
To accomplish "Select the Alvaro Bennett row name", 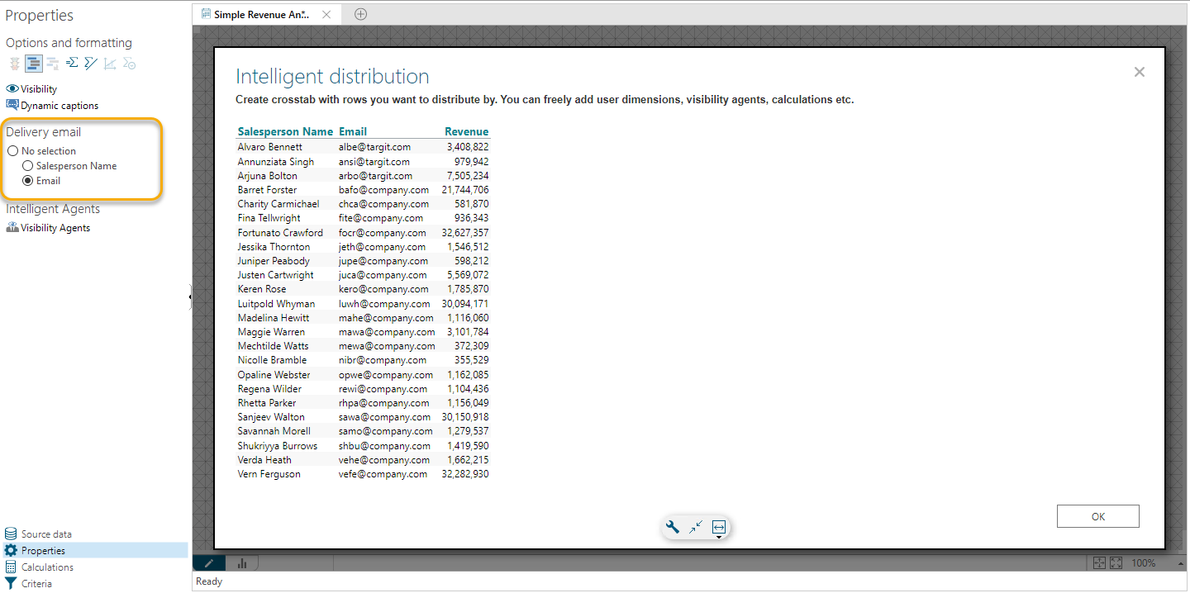I will click(x=270, y=147).
